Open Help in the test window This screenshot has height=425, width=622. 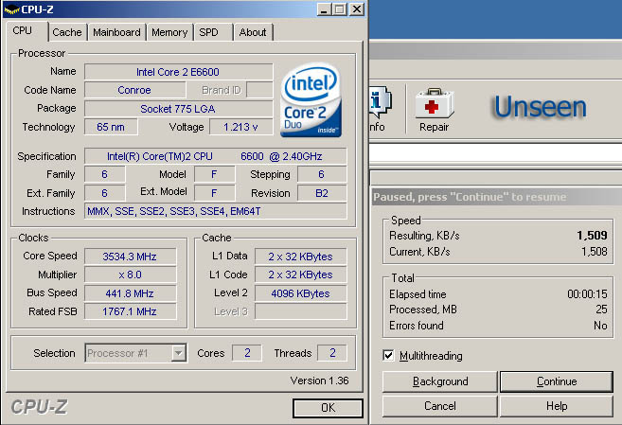(557, 406)
